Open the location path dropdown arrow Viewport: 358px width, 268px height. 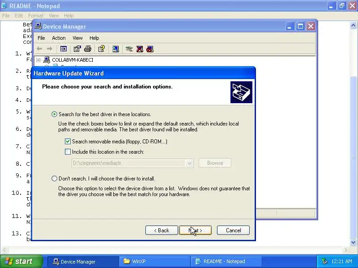click(x=189, y=163)
